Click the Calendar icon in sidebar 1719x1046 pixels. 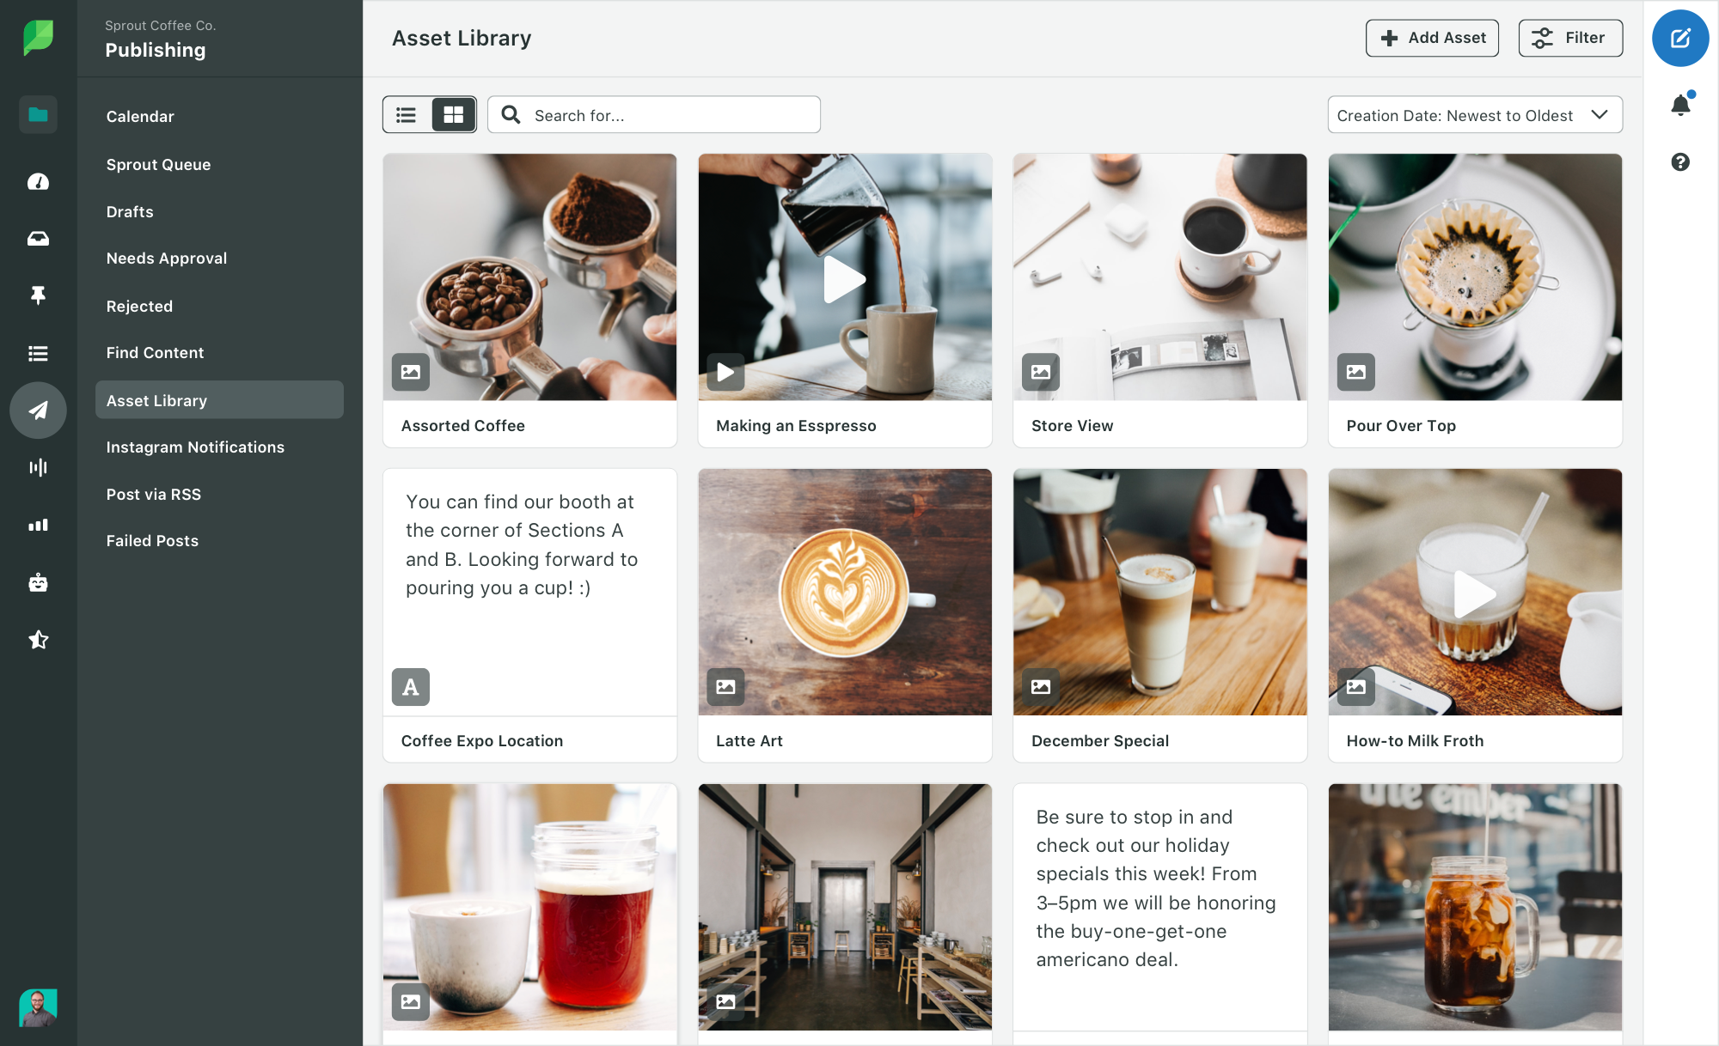point(138,117)
